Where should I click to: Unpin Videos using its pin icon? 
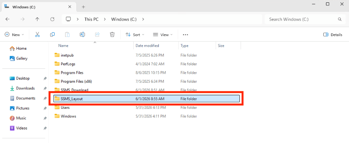click(x=45, y=128)
